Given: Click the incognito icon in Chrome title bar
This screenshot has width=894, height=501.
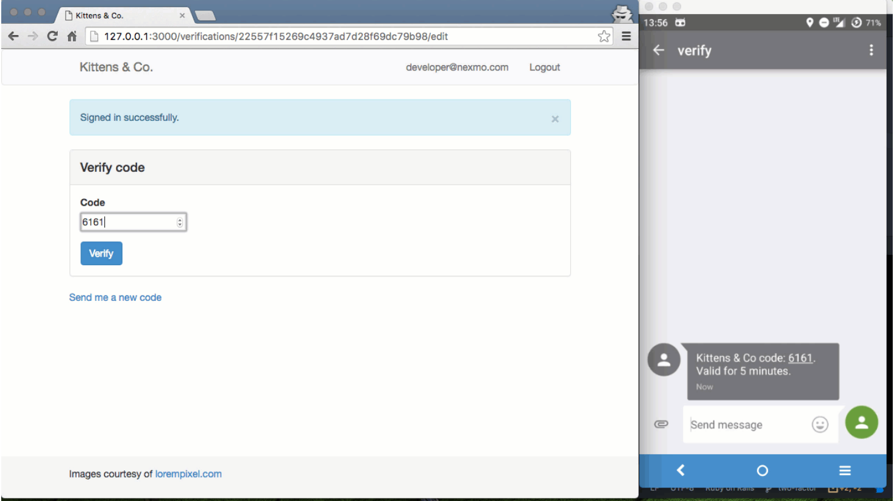Looking at the screenshot, I should click(x=622, y=14).
